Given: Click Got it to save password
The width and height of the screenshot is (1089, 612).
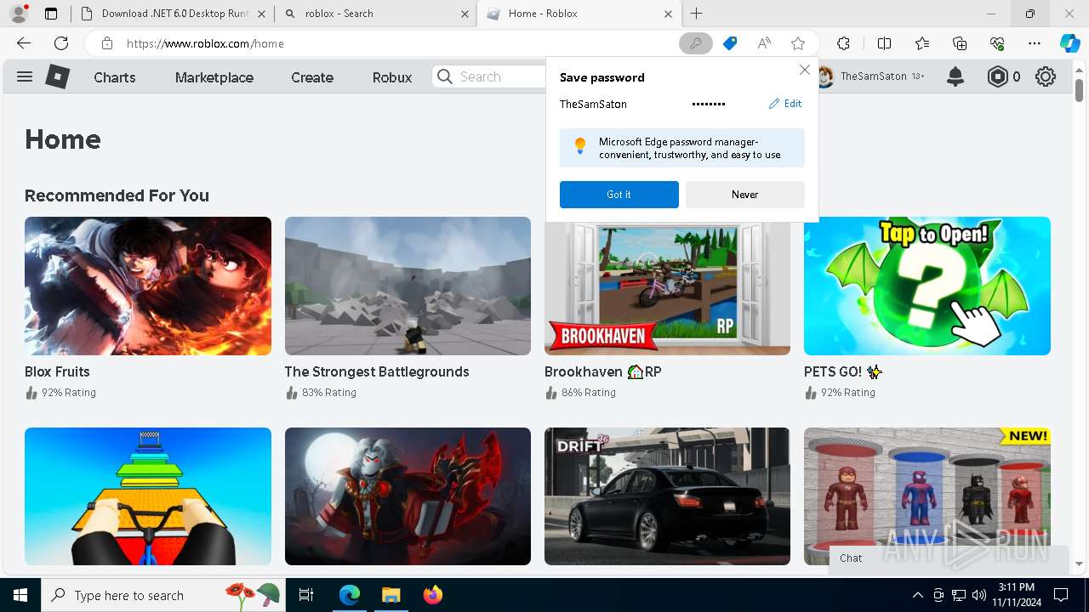Looking at the screenshot, I should point(619,195).
